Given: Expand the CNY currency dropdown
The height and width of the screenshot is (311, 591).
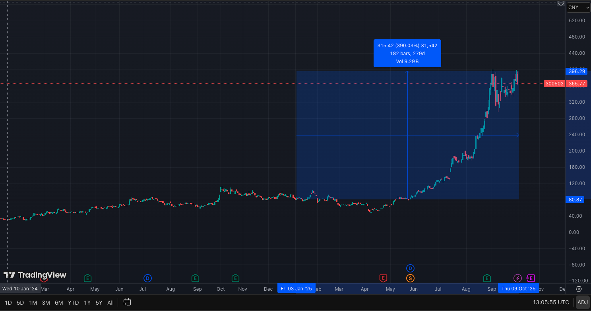Looking at the screenshot, I should click(578, 8).
